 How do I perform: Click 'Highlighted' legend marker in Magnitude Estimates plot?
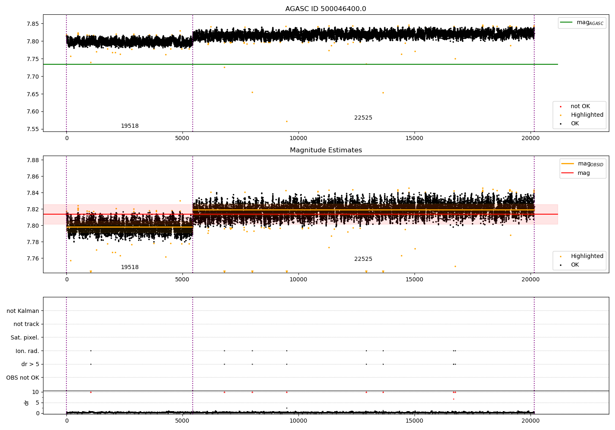561,256
